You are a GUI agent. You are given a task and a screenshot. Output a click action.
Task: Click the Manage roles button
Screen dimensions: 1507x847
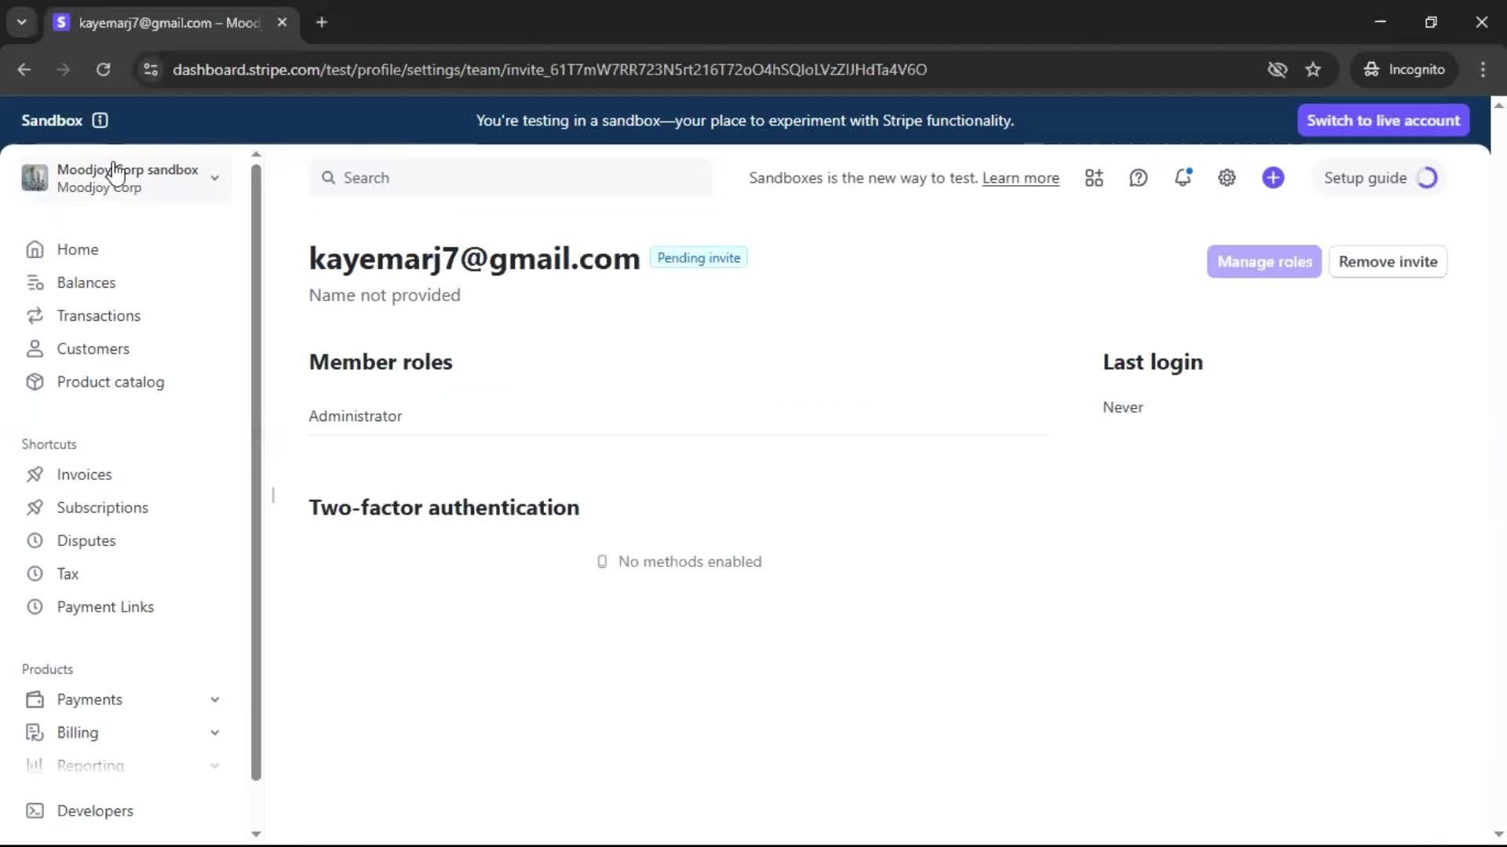point(1264,262)
